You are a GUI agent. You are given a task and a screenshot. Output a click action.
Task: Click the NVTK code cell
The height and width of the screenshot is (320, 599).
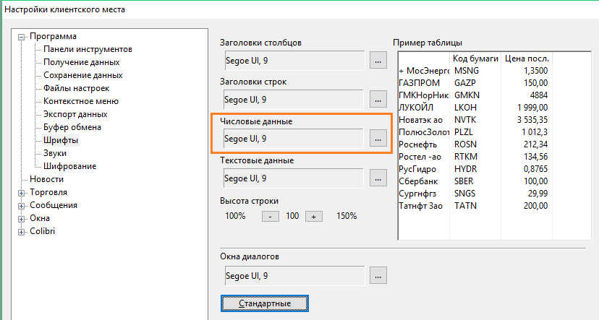click(465, 120)
